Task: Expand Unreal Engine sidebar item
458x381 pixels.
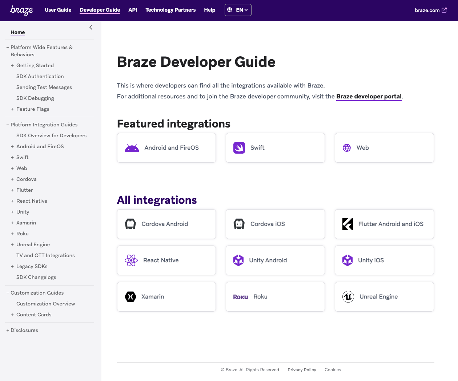Action: [12, 244]
